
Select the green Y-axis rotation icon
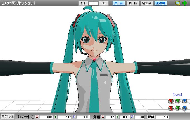[x=178, y=101]
